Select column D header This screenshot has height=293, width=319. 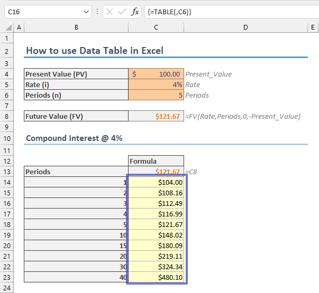pos(246,27)
